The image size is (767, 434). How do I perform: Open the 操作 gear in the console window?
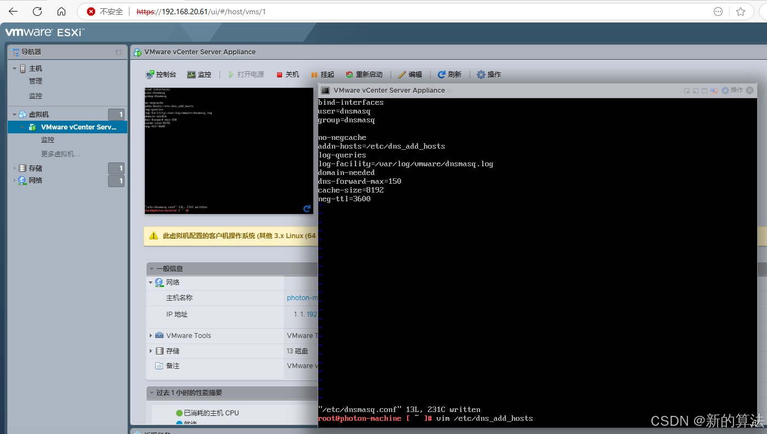pos(732,91)
